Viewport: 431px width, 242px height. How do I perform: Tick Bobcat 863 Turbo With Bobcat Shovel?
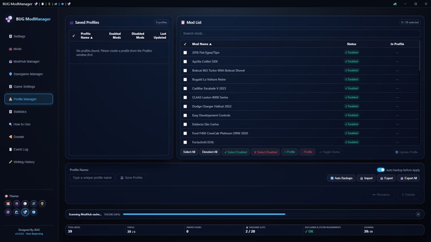185,71
